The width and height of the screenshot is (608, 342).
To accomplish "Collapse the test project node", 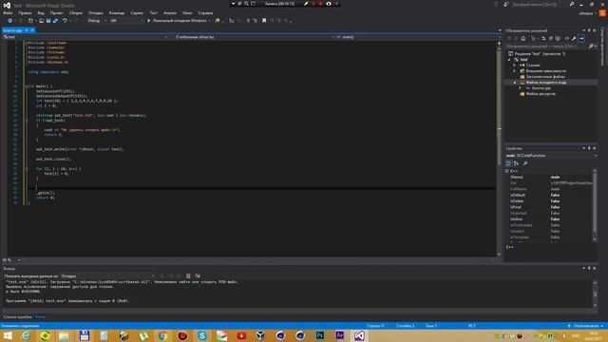I will [510, 59].
